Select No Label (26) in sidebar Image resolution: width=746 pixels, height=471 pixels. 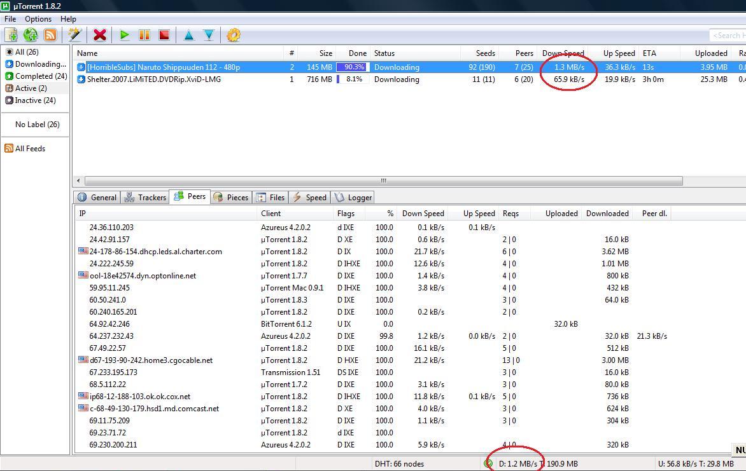(x=37, y=124)
